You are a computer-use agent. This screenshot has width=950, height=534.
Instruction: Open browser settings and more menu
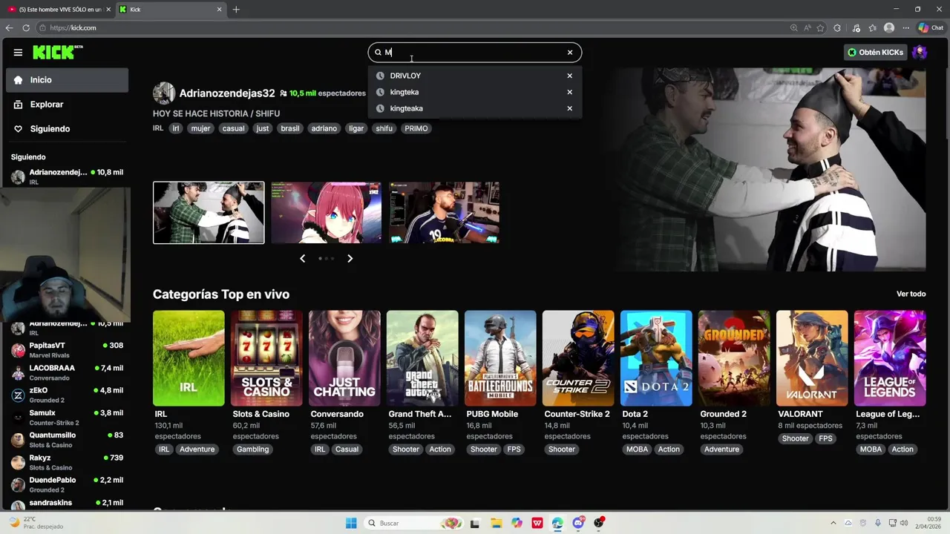pos(905,28)
